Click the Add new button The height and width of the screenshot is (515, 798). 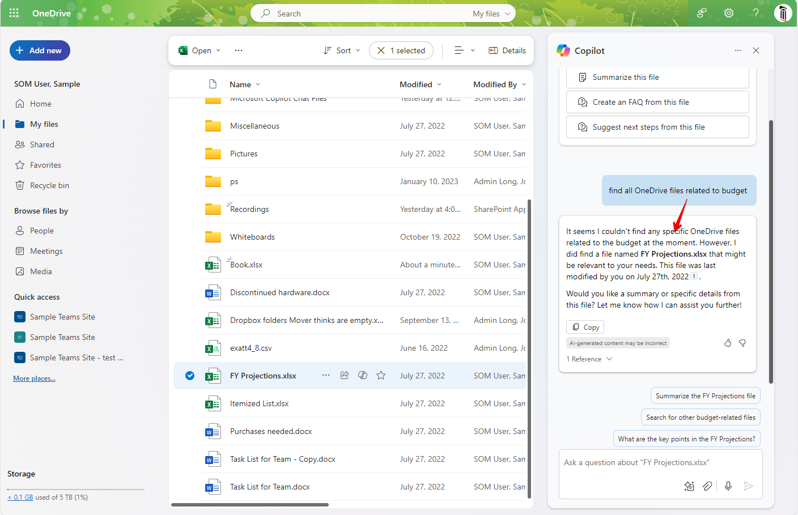(40, 50)
